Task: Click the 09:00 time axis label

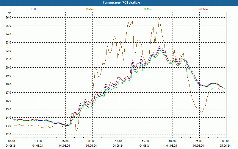Action: (x=91, y=141)
